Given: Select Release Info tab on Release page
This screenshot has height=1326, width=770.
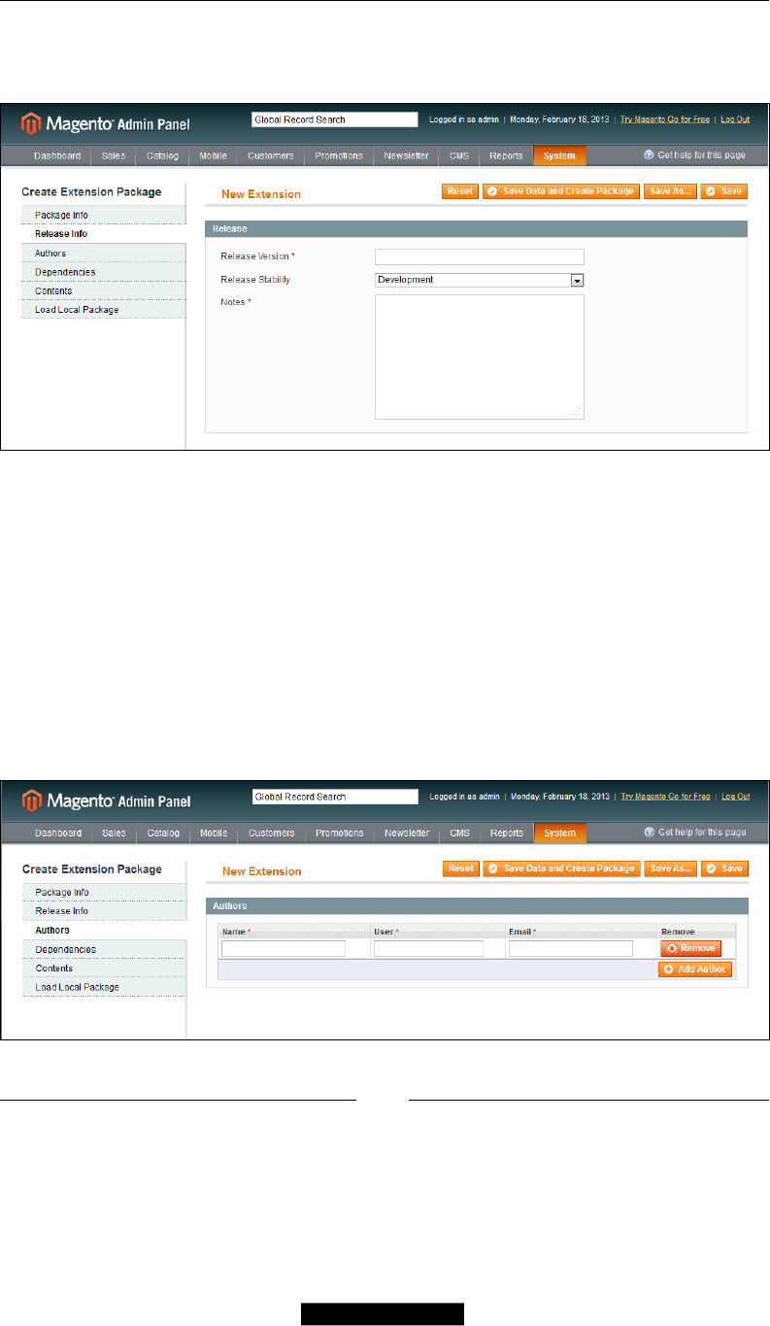Looking at the screenshot, I should pos(104,234).
